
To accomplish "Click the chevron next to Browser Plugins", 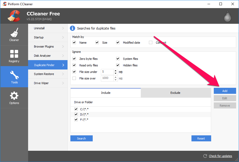I will click(63, 47).
